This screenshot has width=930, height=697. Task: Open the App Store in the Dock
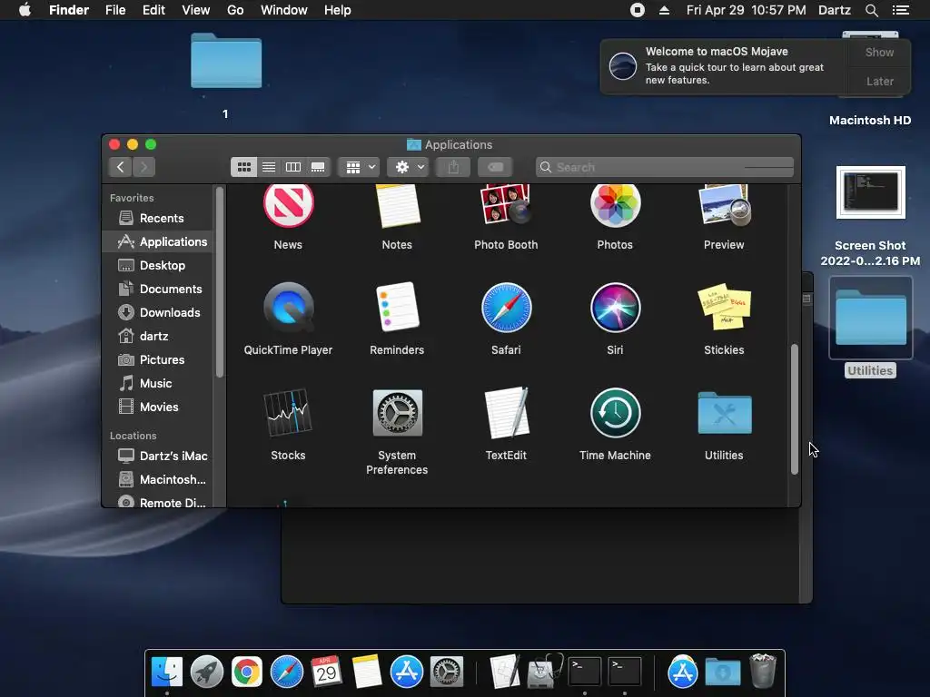tap(406, 672)
